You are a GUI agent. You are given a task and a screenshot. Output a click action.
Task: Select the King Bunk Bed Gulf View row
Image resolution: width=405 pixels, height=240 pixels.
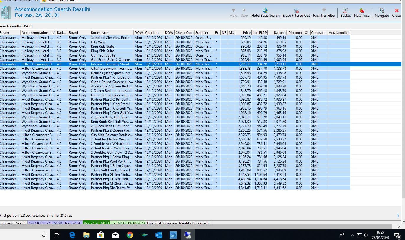coord(175,122)
